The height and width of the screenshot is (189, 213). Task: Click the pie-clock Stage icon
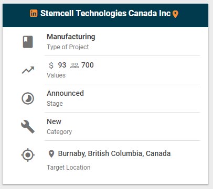coord(28,98)
